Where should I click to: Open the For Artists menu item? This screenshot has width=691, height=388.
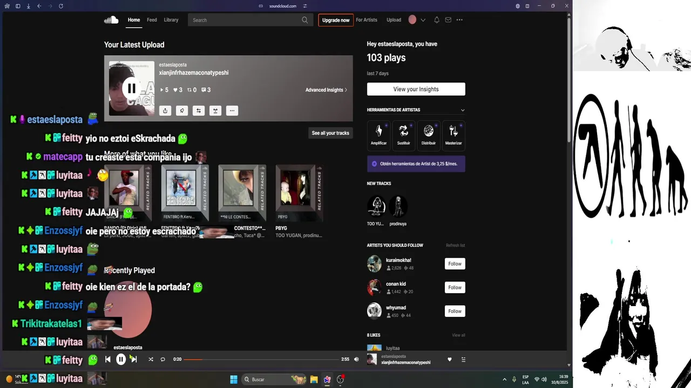click(367, 20)
